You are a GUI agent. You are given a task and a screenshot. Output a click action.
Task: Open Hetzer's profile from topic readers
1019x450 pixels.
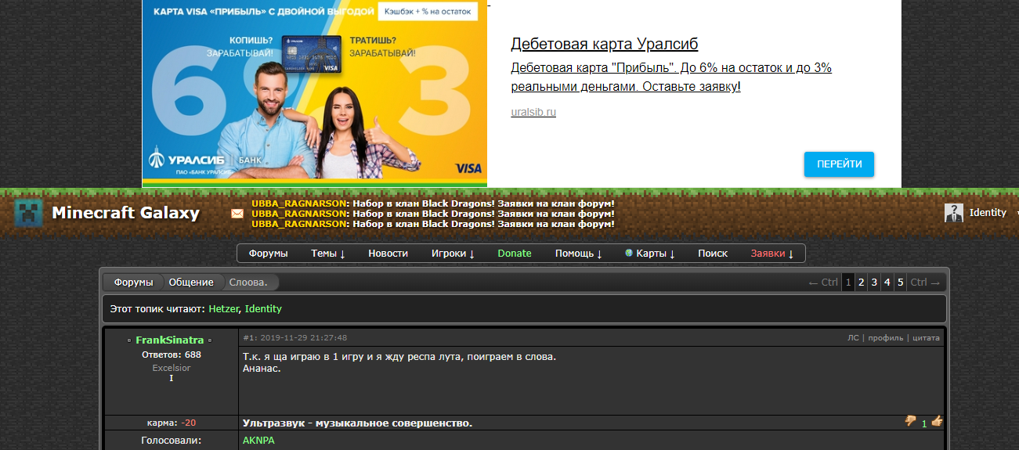click(x=223, y=309)
